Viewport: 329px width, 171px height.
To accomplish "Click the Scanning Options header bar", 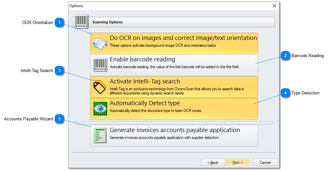I will [x=182, y=22].
